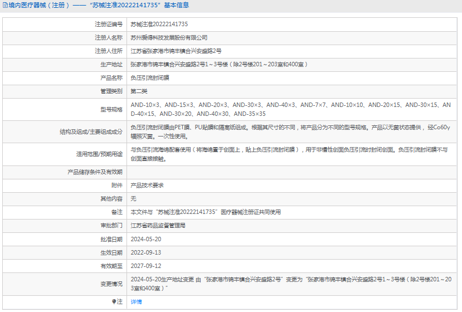Screen dimensions: 462x312
Task: Select the remark text starting 本文件与
Action: [x=206, y=212]
